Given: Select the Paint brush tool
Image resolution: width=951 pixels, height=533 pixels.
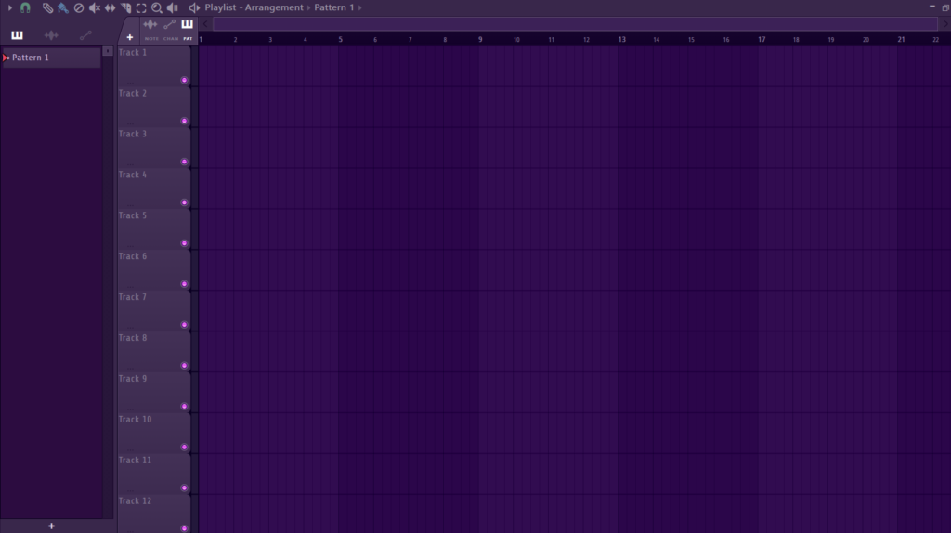Looking at the screenshot, I should pos(62,7).
